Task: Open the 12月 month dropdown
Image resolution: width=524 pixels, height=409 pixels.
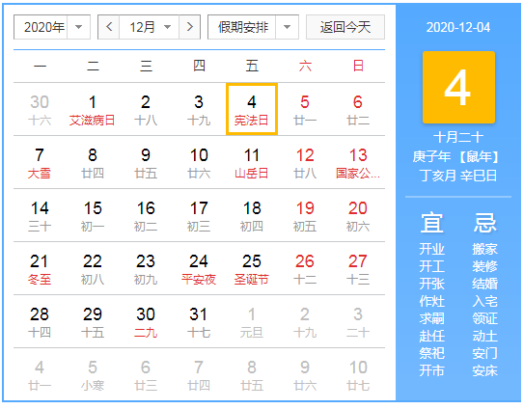Action: click(149, 27)
